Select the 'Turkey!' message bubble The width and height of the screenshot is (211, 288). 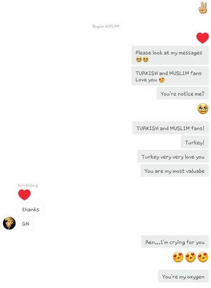pos(195,142)
